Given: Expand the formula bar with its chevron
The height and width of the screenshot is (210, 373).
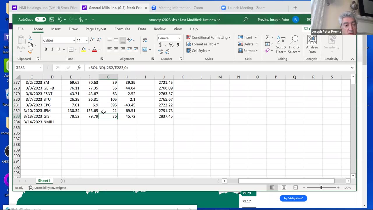Looking at the screenshot, I should tap(352, 68).
